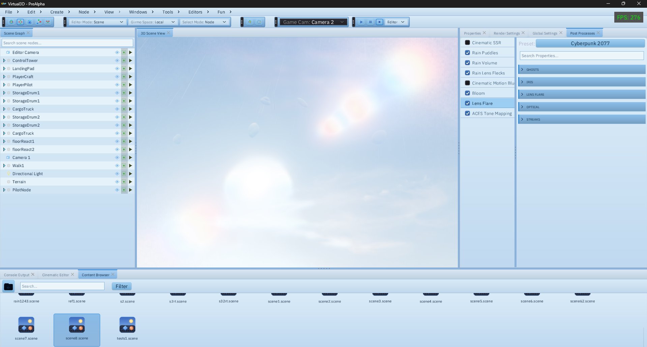647x347 pixels.
Task: Open the Game Cam camera dropdown
Action: [314, 22]
